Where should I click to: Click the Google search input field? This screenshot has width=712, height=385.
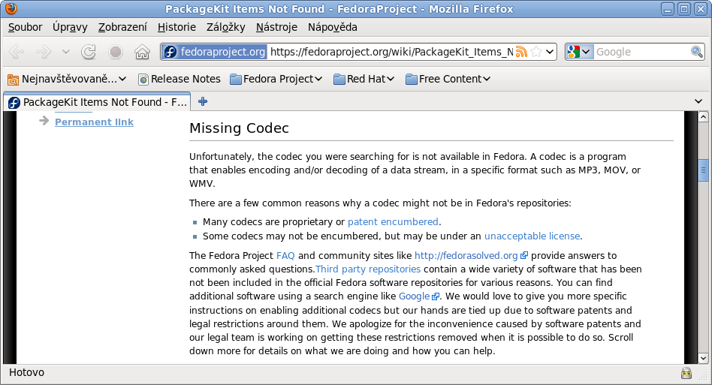pos(641,52)
